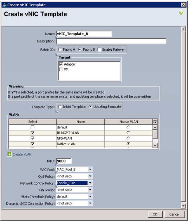
Task: Set default as the native VLAN
Action: pos(128,127)
